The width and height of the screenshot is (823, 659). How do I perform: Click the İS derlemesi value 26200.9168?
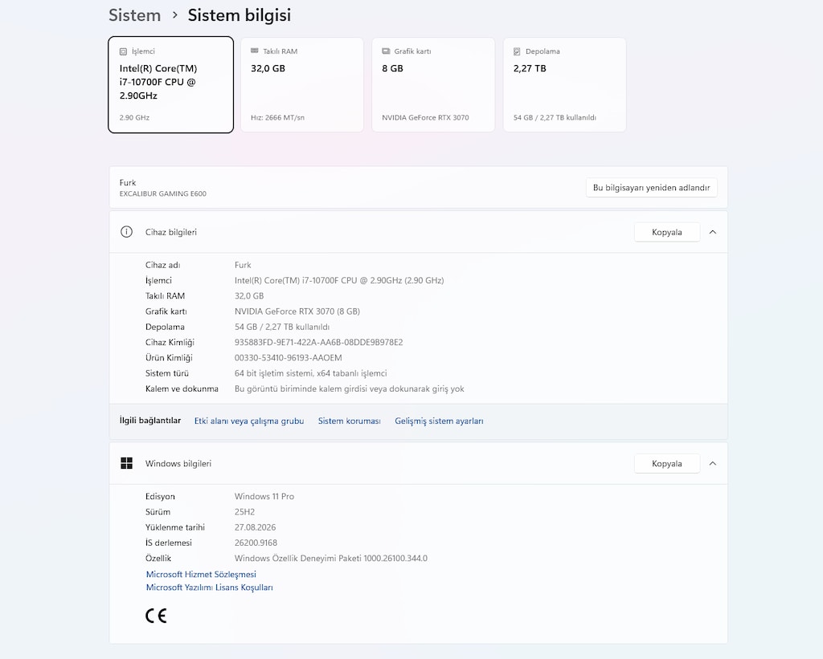click(x=256, y=543)
